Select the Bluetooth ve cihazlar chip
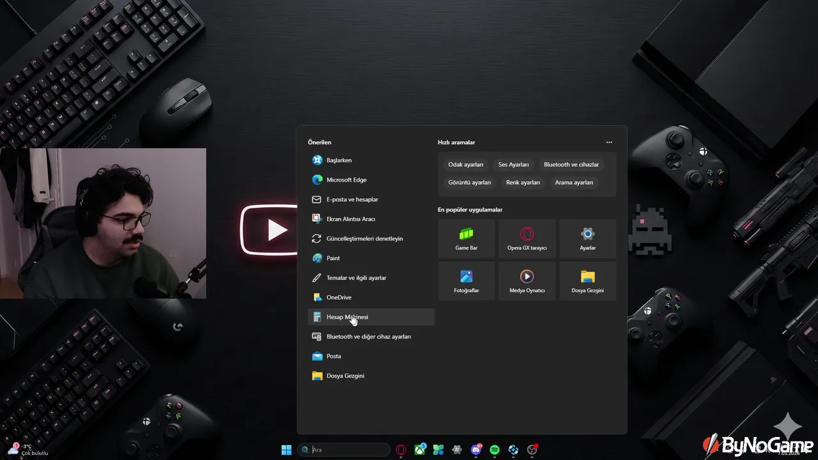This screenshot has width=818, height=460. [571, 164]
